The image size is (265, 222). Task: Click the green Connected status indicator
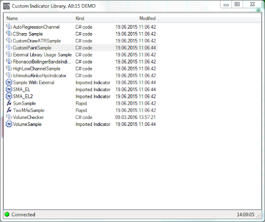point(7,215)
